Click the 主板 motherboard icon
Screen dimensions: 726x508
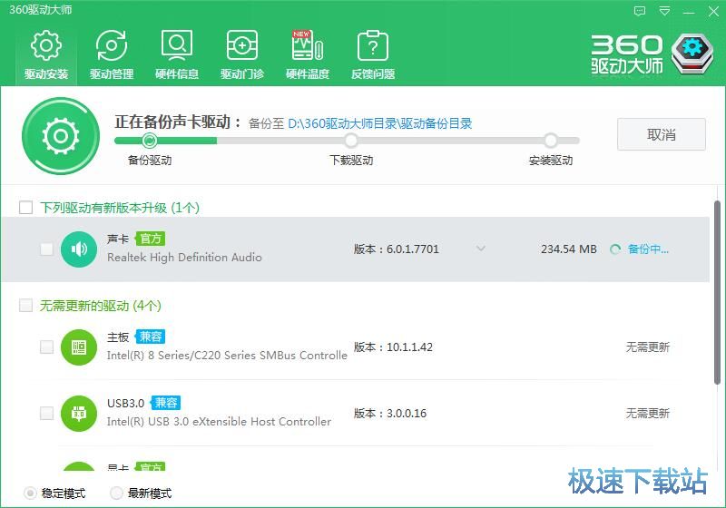coord(79,347)
